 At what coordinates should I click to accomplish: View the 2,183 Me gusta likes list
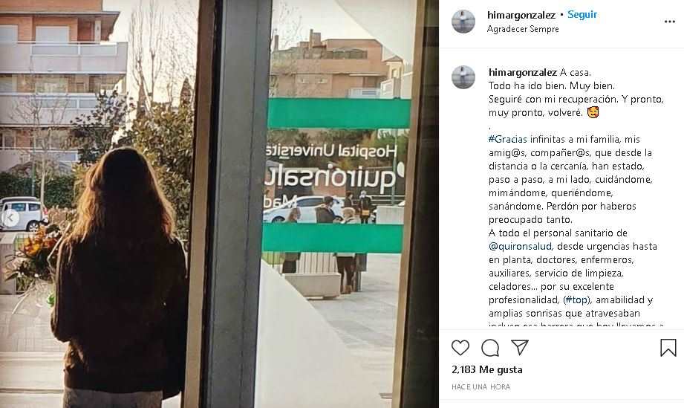click(x=487, y=369)
